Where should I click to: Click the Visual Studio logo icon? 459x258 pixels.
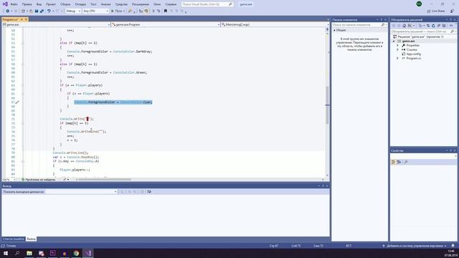pyautogui.click(x=5, y=4)
